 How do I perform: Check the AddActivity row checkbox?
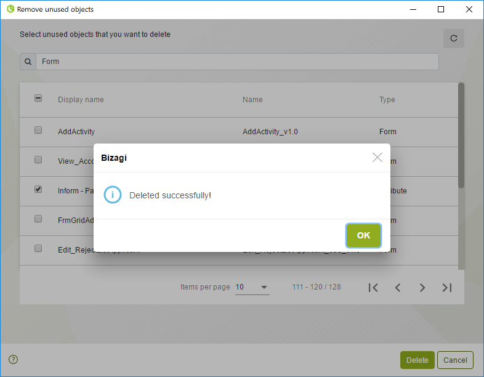coord(38,130)
